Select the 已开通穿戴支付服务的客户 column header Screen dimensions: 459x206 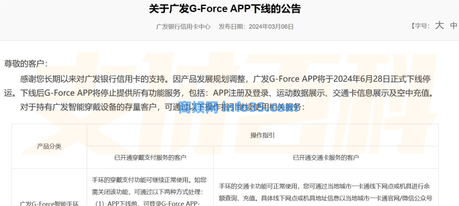coord(150,157)
